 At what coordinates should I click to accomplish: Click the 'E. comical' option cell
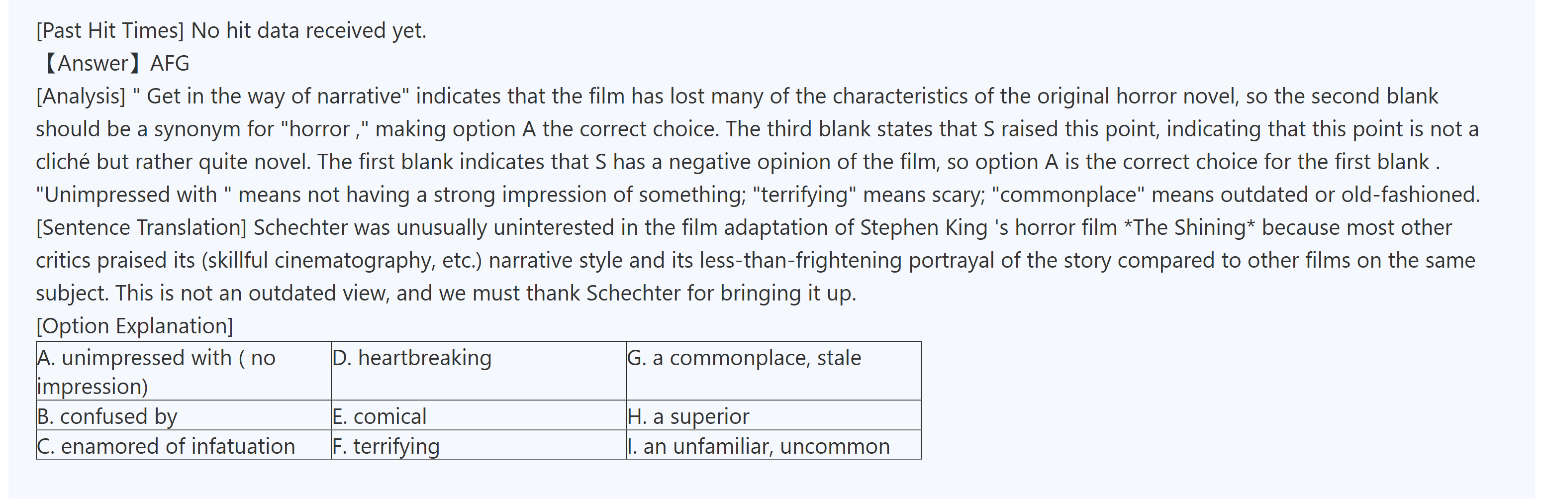[478, 416]
